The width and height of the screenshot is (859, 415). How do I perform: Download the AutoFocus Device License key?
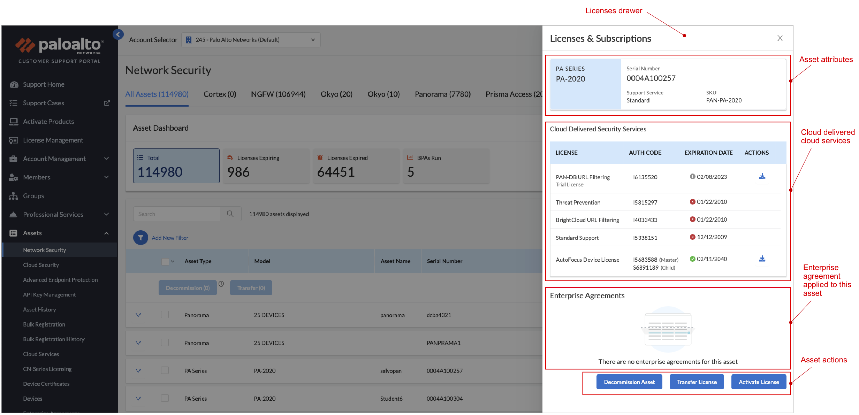pos(762,259)
